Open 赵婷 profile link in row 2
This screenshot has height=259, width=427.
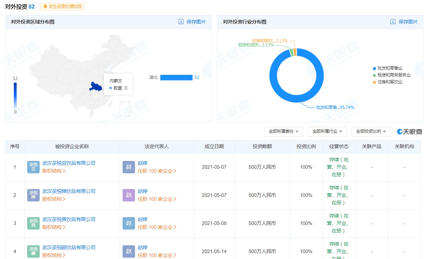coord(143,191)
